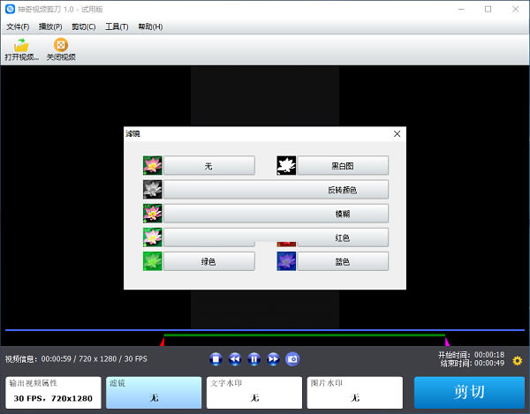The image size is (530, 414).
Task: Click the blue lotus thumbnail for 蓝色
Action: tap(286, 261)
